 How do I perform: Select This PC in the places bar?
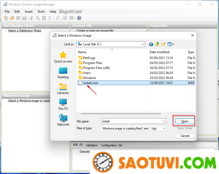(x=63, y=105)
